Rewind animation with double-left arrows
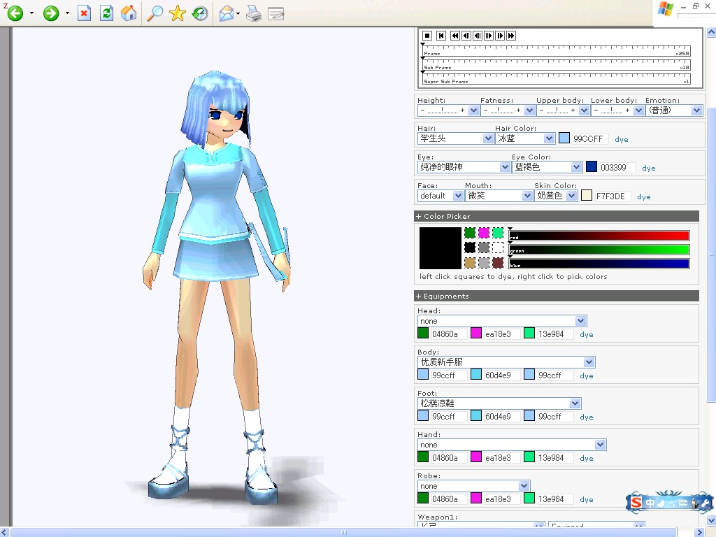This screenshot has width=716, height=537. pyautogui.click(x=454, y=36)
